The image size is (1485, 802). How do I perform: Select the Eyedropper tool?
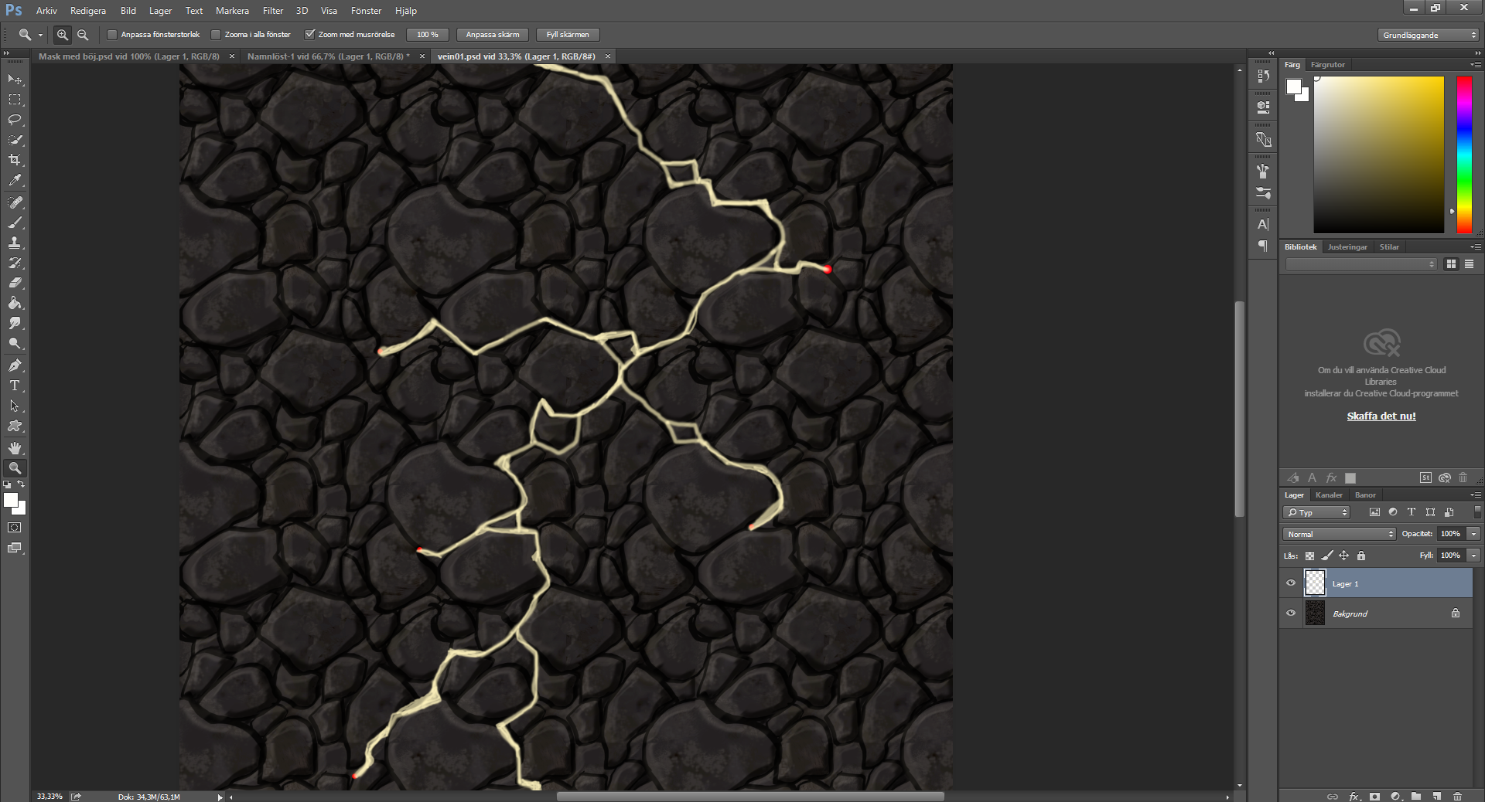pos(15,180)
